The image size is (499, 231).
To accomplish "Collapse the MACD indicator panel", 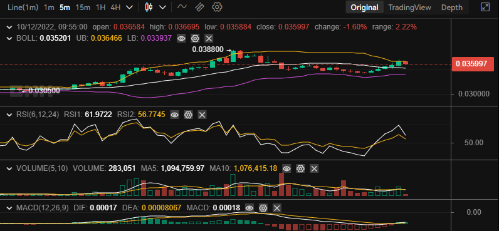I will click(9, 208).
